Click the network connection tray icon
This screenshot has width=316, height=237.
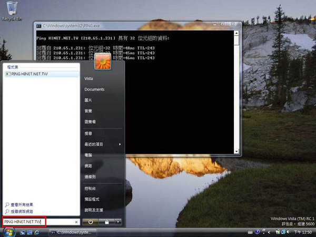coord(283,232)
